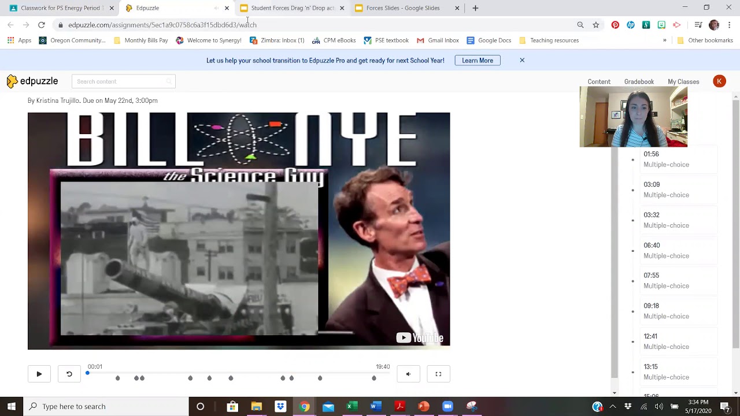Open Google Docs bookmark
The height and width of the screenshot is (416, 740).
(x=489, y=40)
